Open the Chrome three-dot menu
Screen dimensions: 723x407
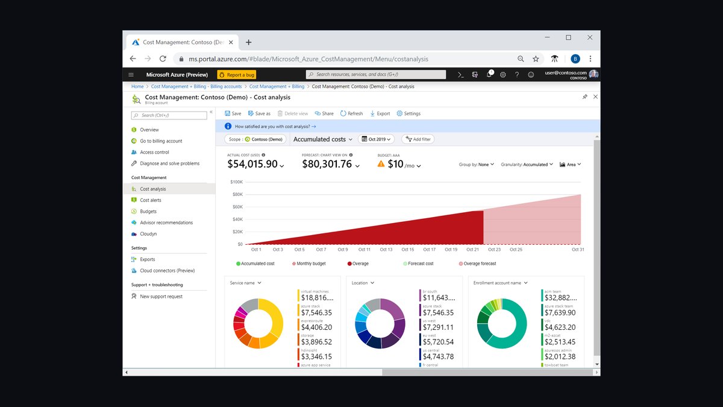pos(590,58)
